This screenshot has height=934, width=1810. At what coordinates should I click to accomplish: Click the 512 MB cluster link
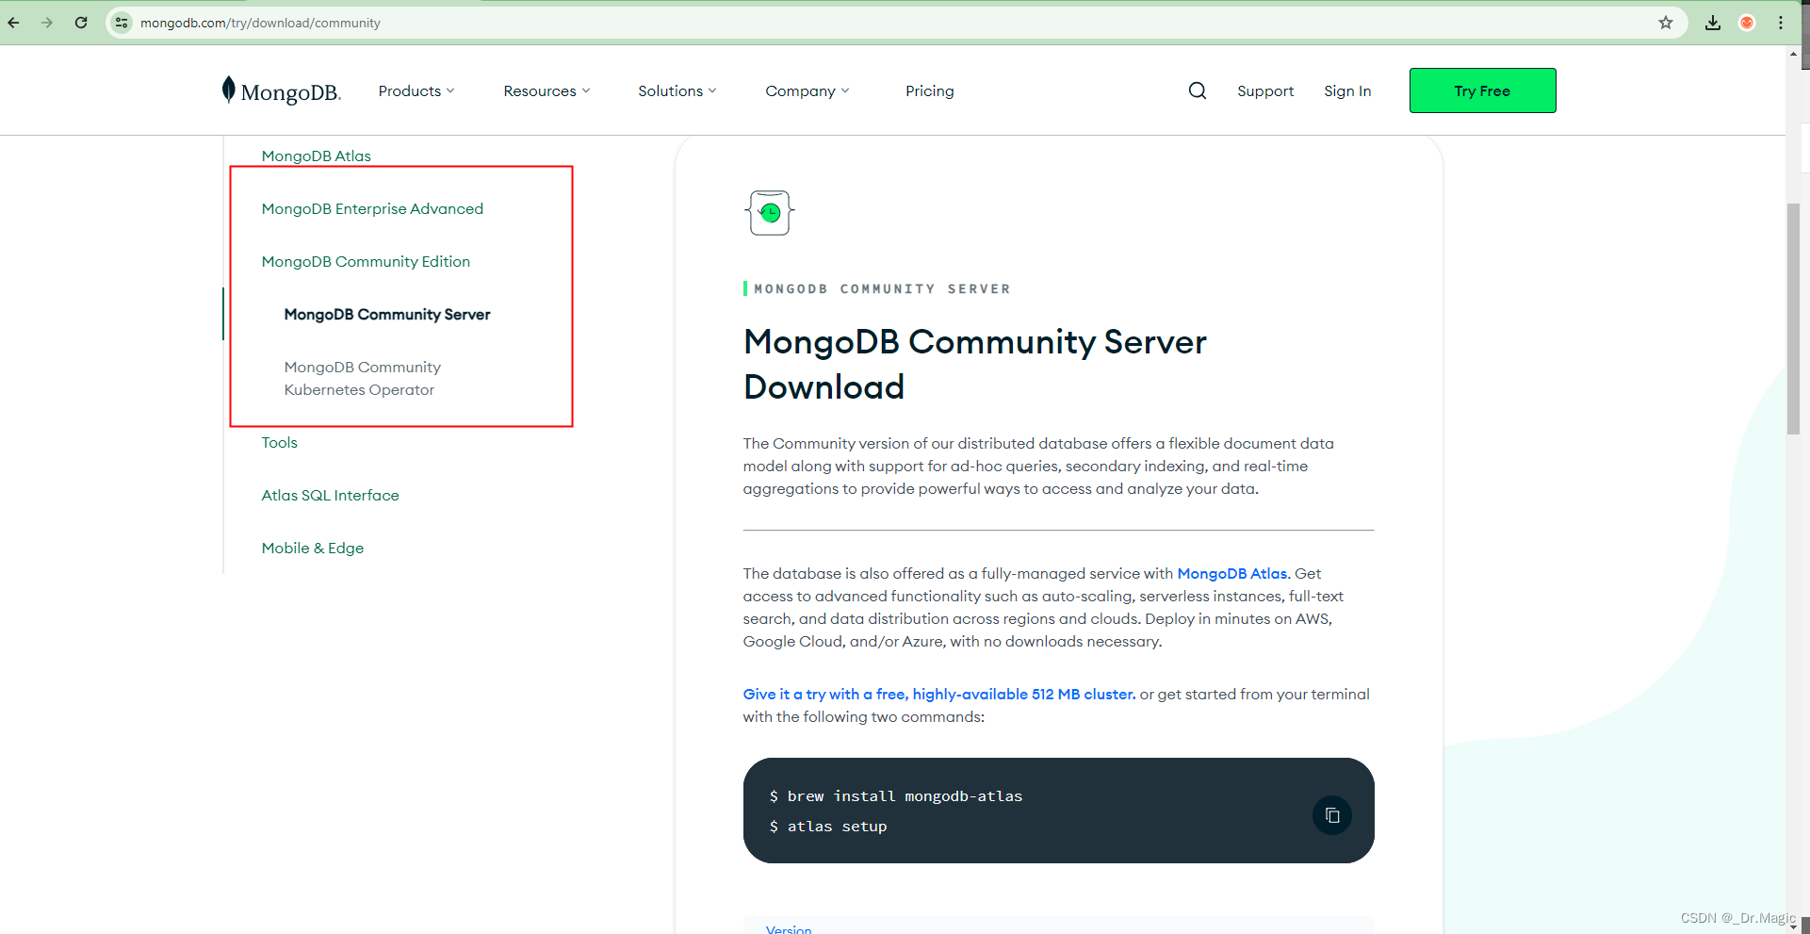[x=938, y=694]
